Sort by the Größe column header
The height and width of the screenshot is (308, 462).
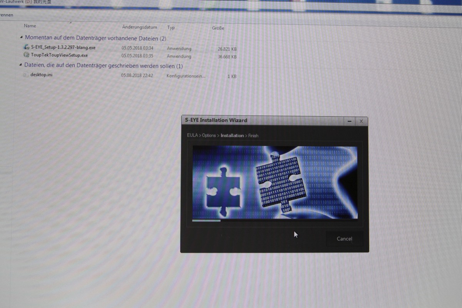click(x=218, y=28)
